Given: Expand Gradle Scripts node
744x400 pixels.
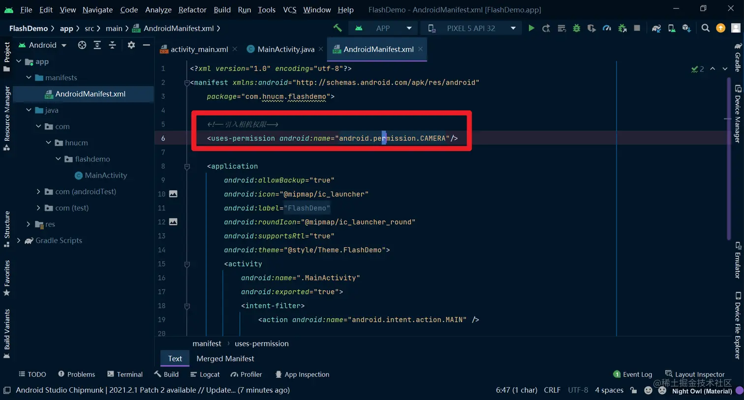Looking at the screenshot, I should [19, 240].
